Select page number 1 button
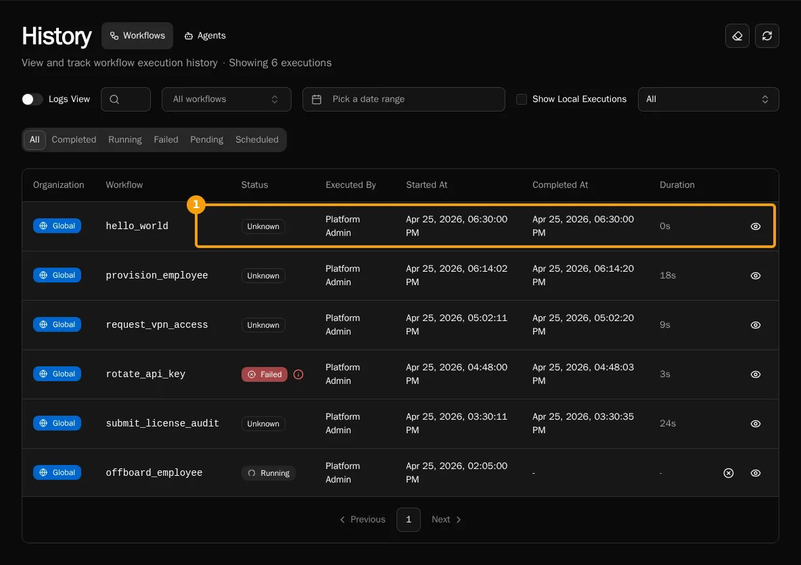 tap(408, 520)
